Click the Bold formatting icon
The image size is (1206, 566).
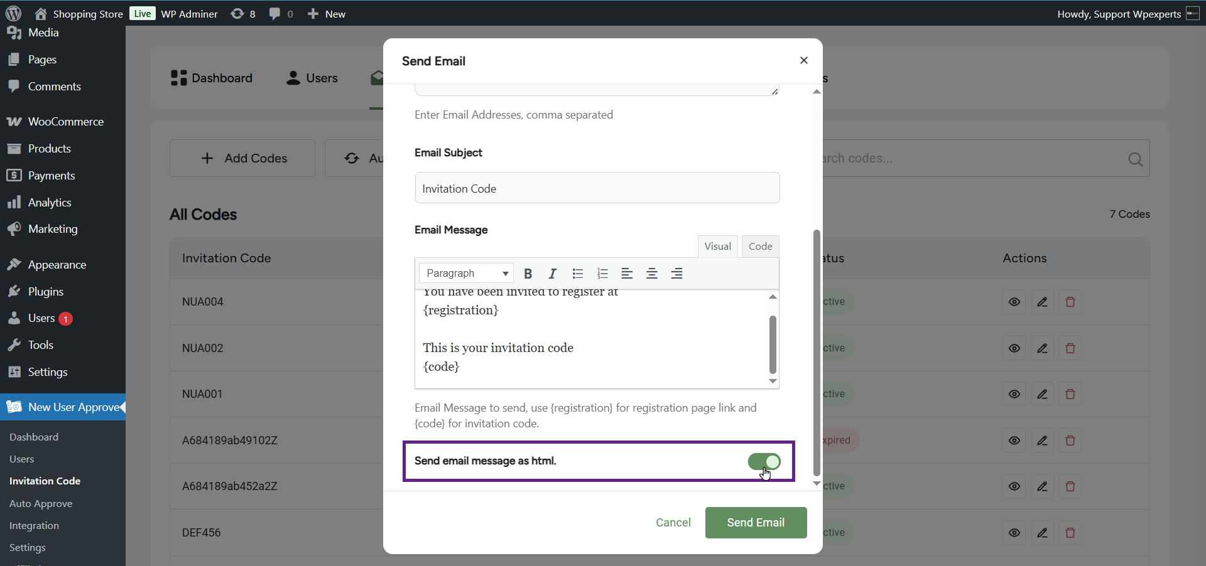coord(528,274)
